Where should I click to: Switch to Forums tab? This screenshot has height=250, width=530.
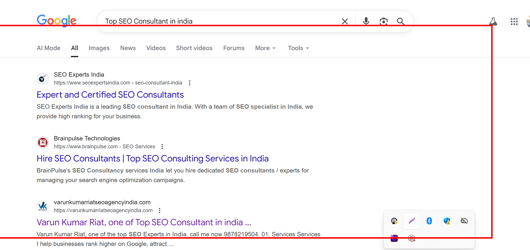pyautogui.click(x=234, y=48)
